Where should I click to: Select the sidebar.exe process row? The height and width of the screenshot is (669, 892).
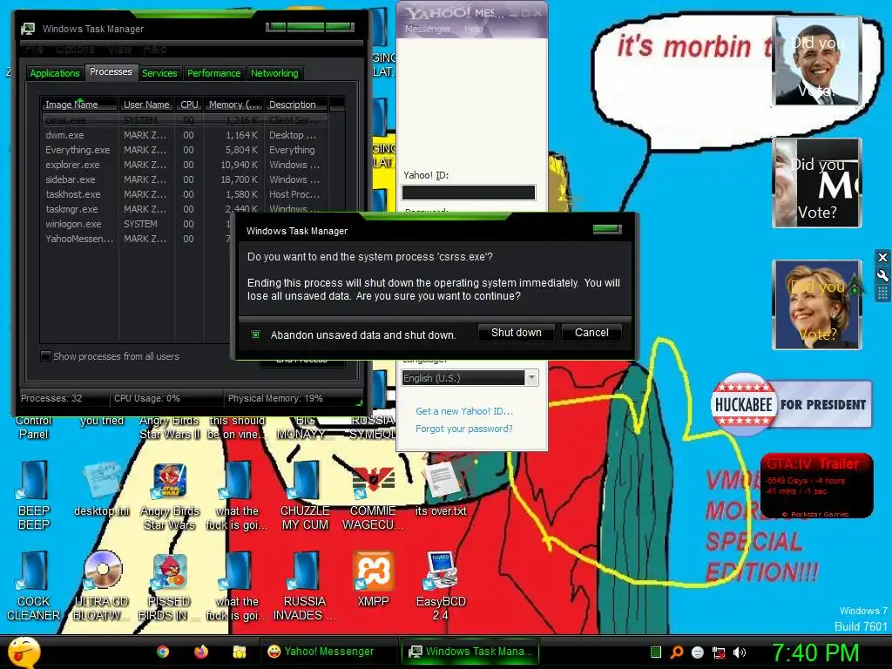pyautogui.click(x=185, y=179)
